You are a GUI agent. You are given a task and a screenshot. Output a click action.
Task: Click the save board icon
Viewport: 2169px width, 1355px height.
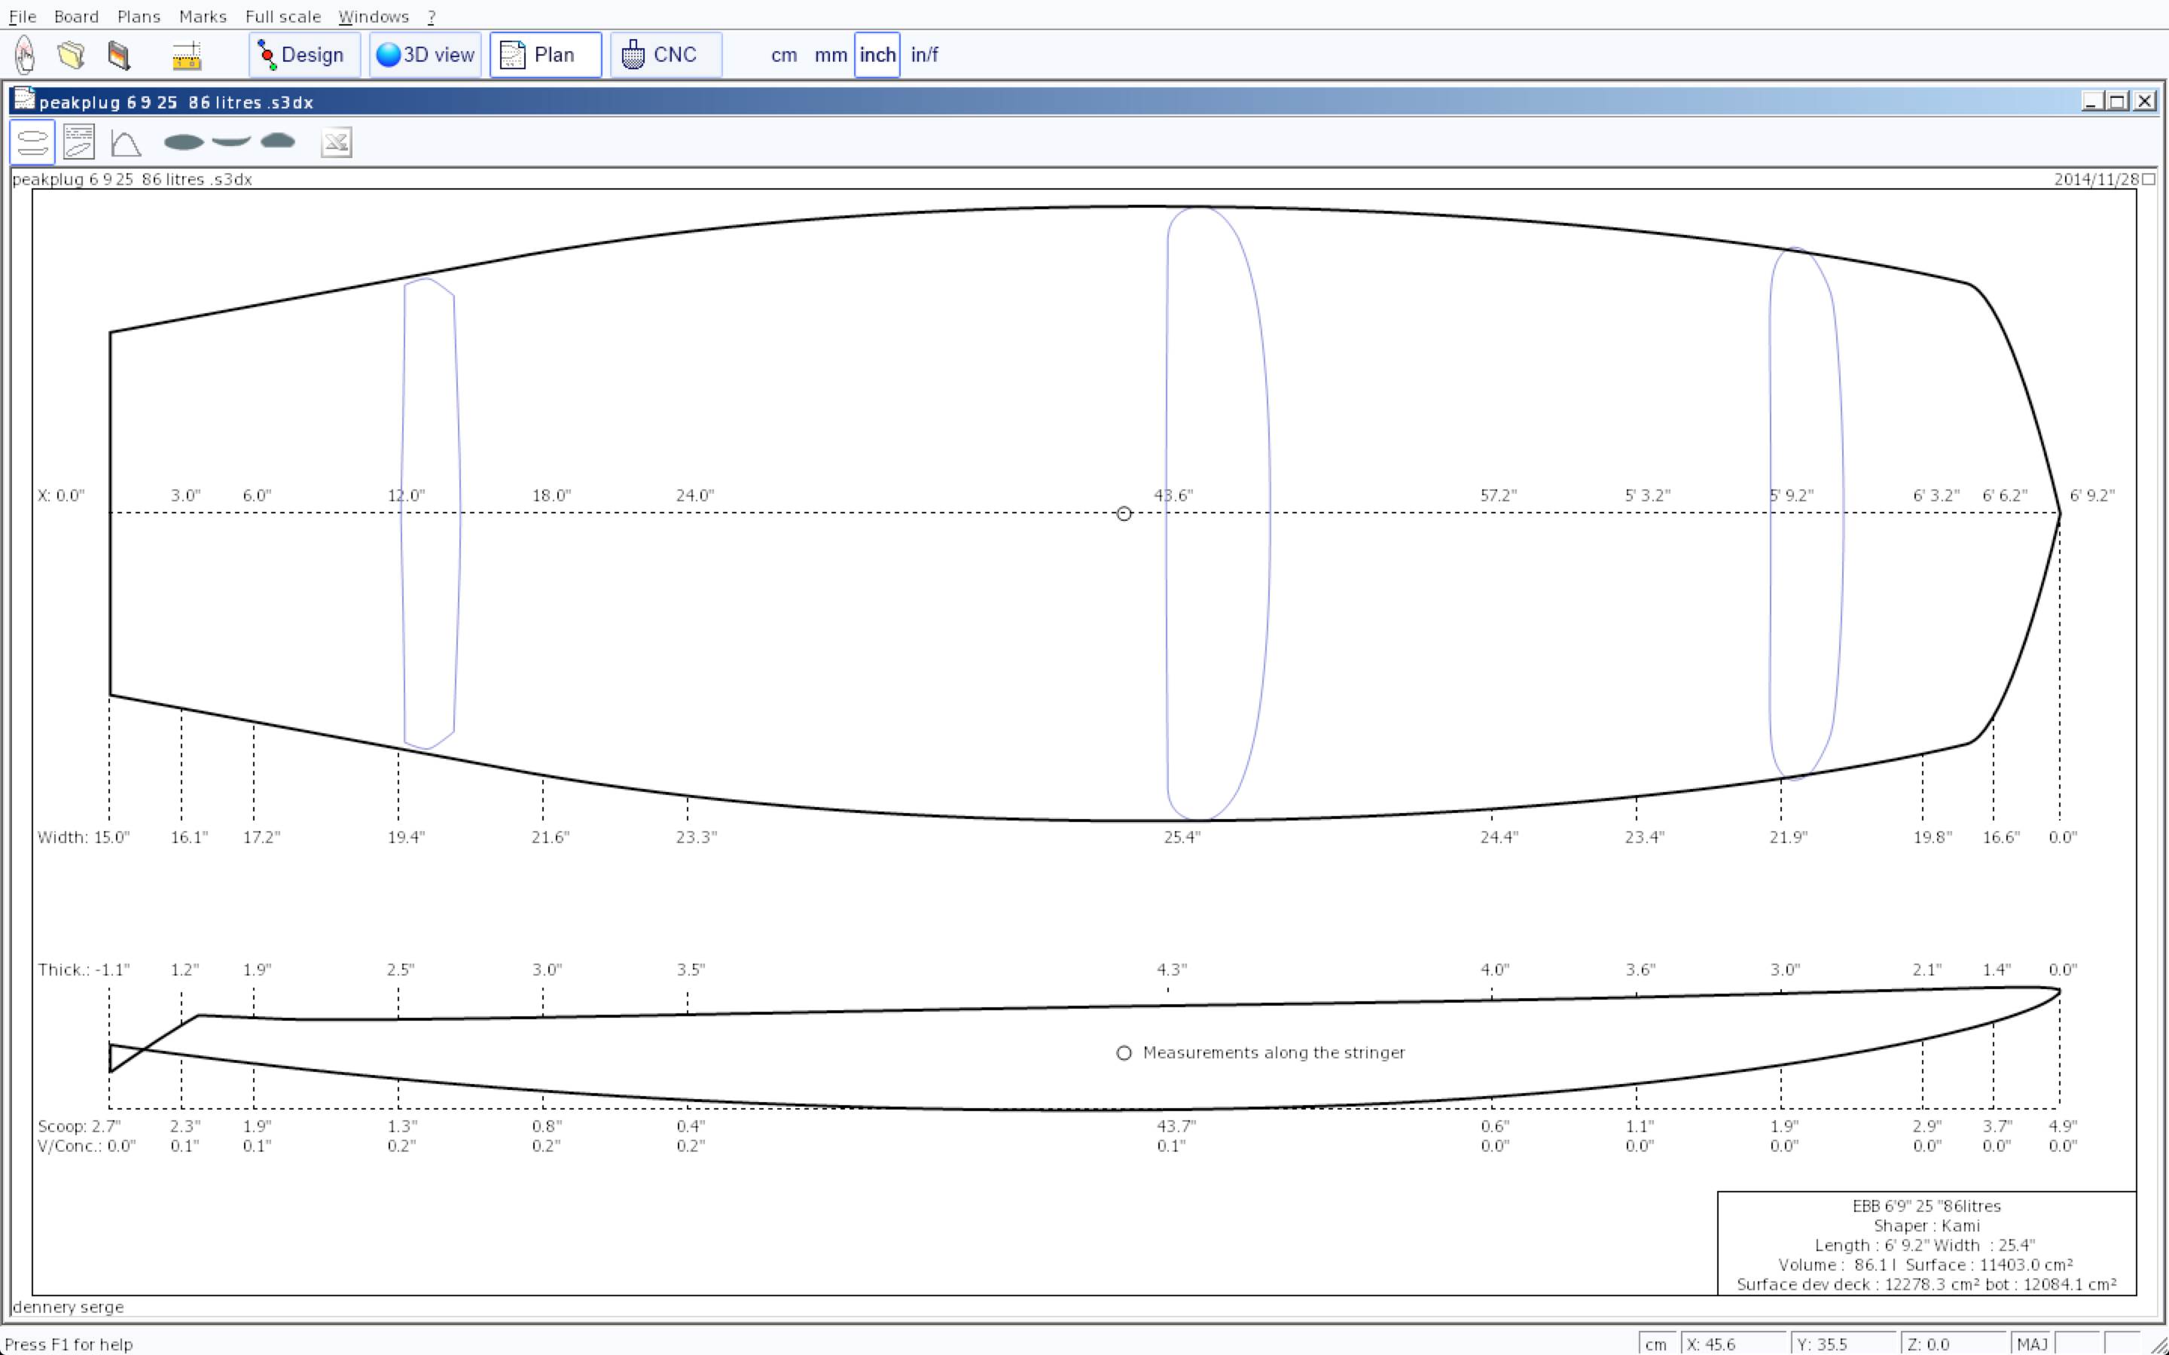119,55
